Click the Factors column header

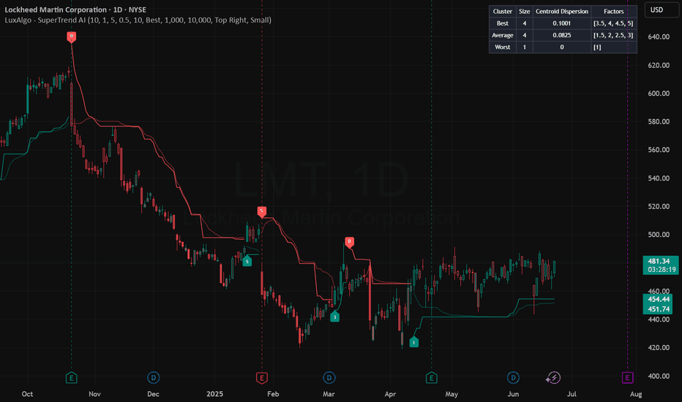click(x=614, y=11)
